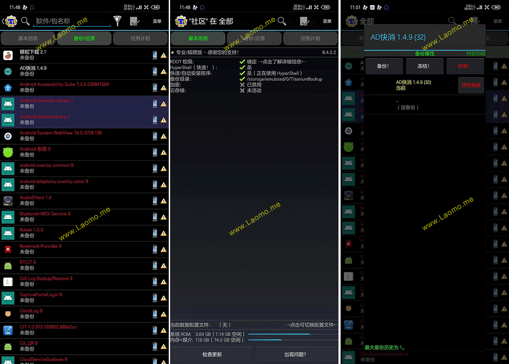This screenshot has width=509, height=364.
Task: Tap the 清空数据 button
Action: (471, 85)
